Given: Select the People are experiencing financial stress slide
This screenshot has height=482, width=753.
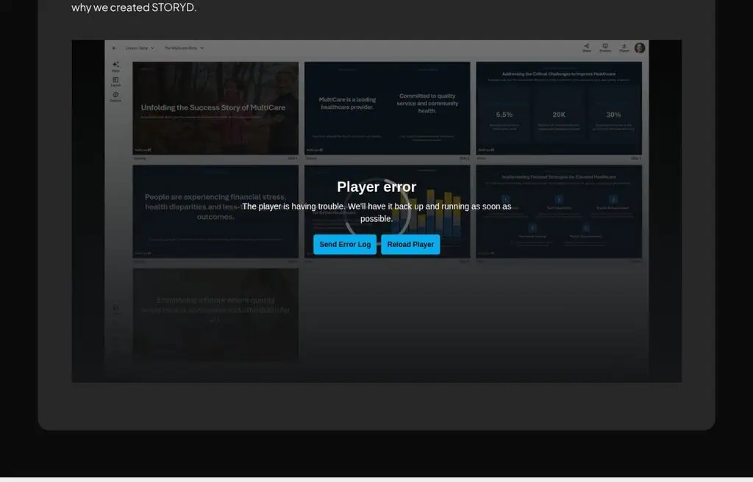Looking at the screenshot, I should click(x=215, y=212).
